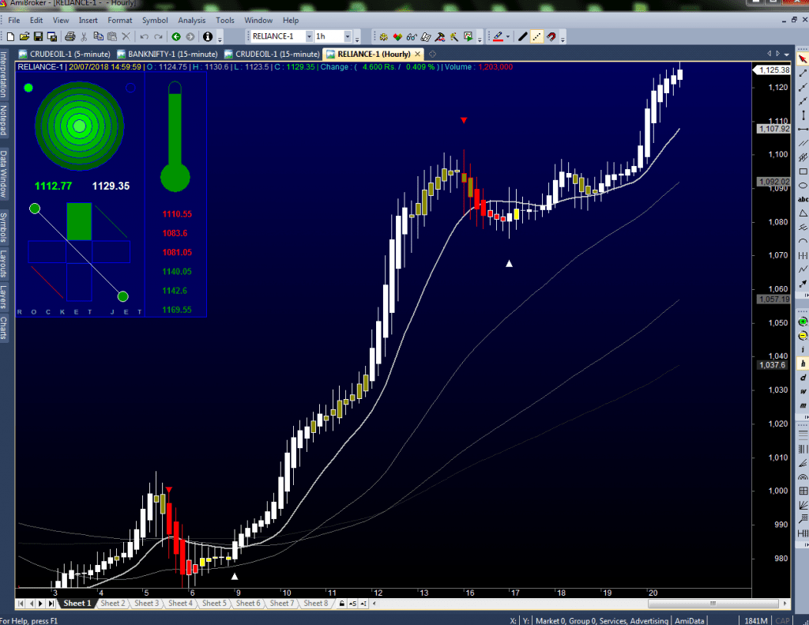
Task: Switch to the daily 'd' interval
Action: point(803,377)
